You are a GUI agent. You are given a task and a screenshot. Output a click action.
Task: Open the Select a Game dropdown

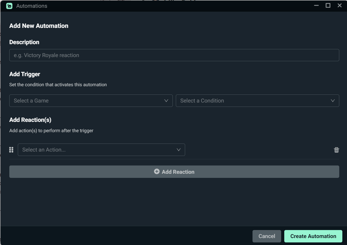tap(91, 101)
